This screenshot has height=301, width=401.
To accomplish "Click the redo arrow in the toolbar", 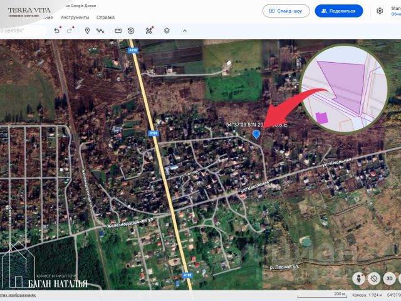I will click(x=70, y=31).
